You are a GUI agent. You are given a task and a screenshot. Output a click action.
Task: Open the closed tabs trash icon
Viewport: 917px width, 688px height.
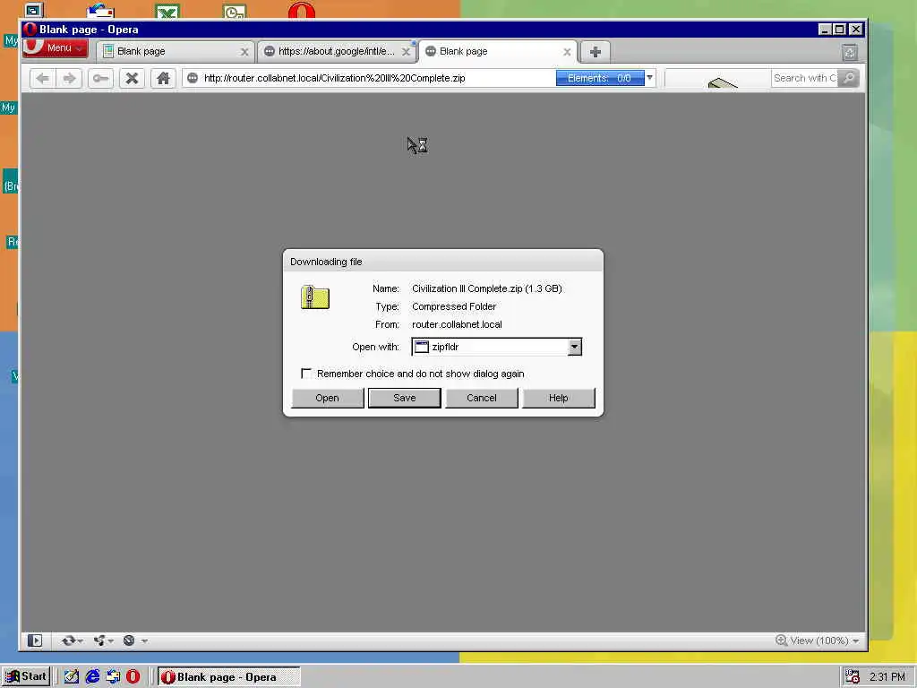pyautogui.click(x=850, y=53)
